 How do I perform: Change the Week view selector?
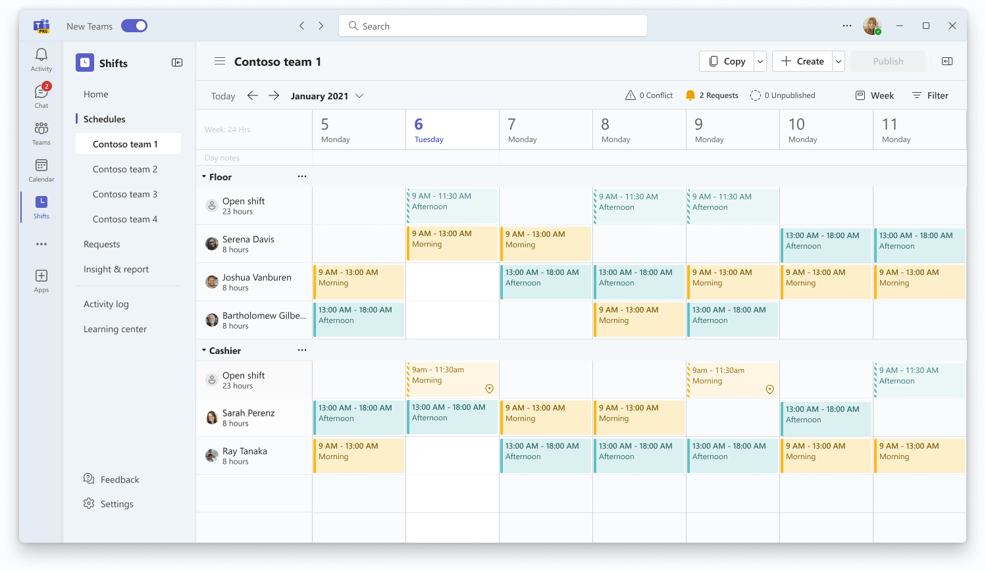click(875, 95)
